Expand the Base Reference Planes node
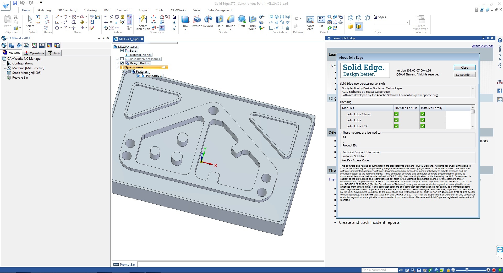The image size is (503, 273). coord(117,59)
